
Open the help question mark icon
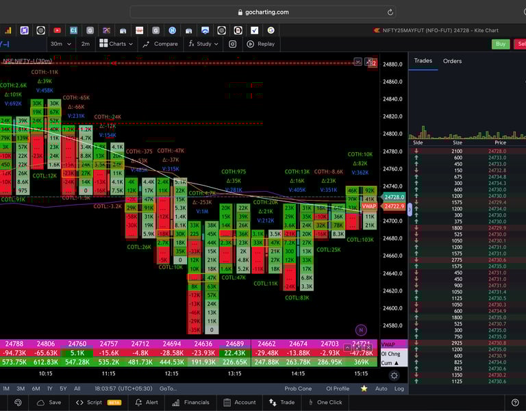pyautogui.click(x=515, y=402)
